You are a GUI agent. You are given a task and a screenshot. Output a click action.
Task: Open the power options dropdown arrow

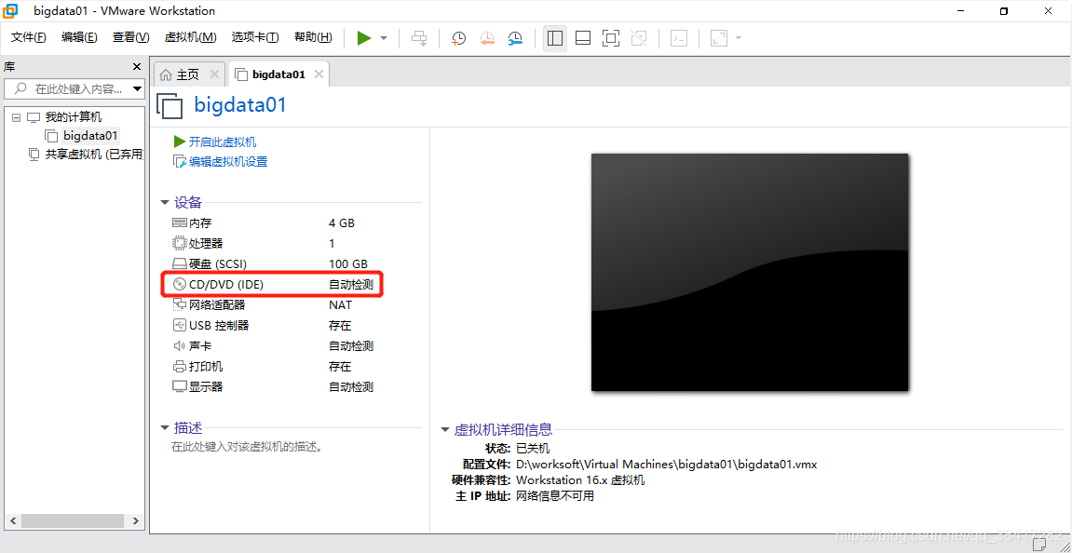click(x=384, y=38)
